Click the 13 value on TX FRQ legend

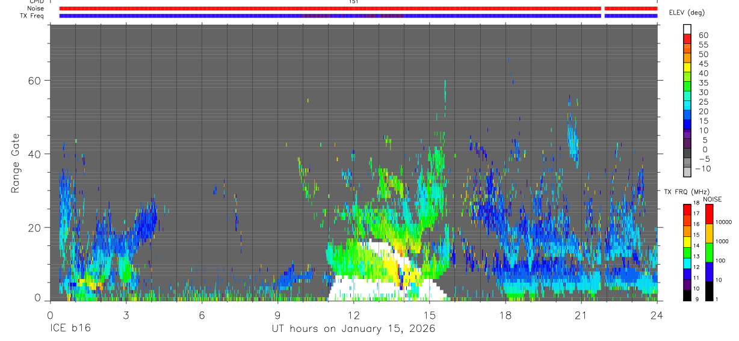pyautogui.click(x=696, y=257)
